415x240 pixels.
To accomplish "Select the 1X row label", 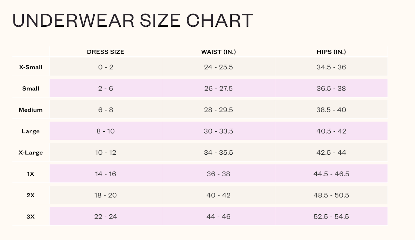I will click(x=31, y=174).
